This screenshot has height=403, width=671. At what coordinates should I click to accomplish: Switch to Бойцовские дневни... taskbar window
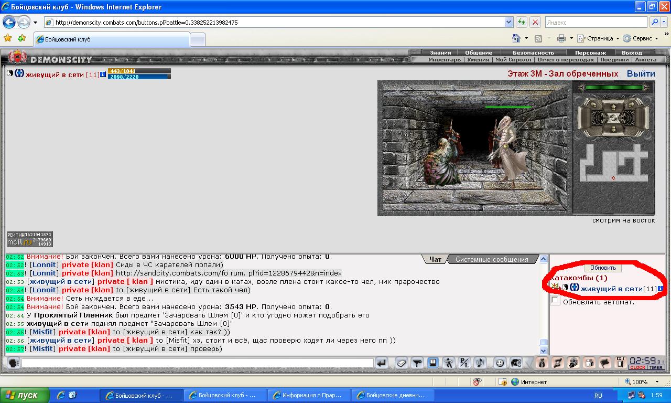coord(393,395)
